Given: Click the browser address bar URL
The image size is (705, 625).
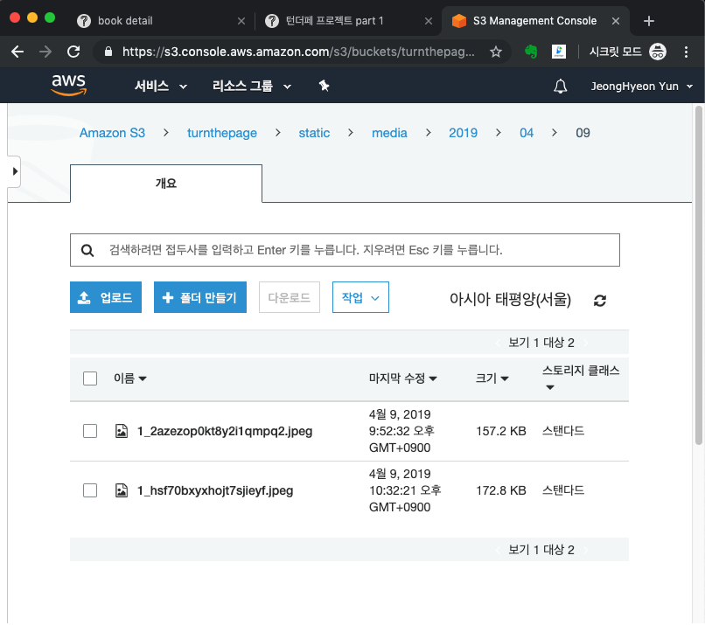Looking at the screenshot, I should coord(298,52).
